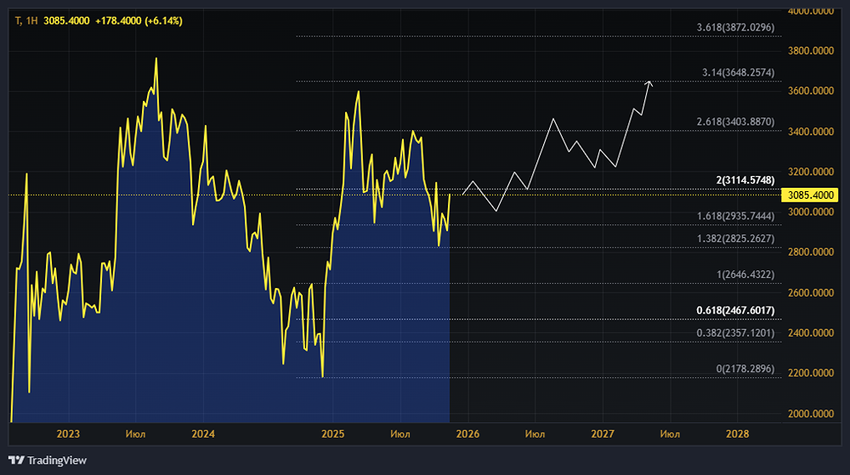Click the 3800.0000 price axis label

[x=810, y=51]
